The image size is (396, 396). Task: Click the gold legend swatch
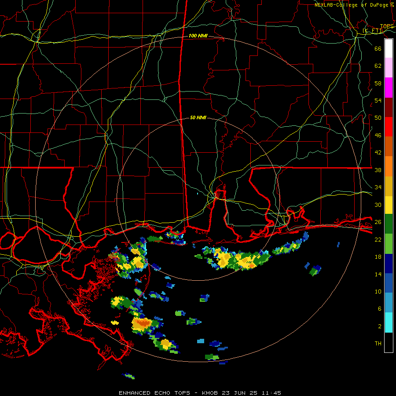click(389, 186)
